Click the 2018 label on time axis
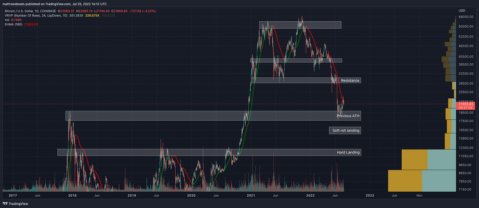 point(72,196)
